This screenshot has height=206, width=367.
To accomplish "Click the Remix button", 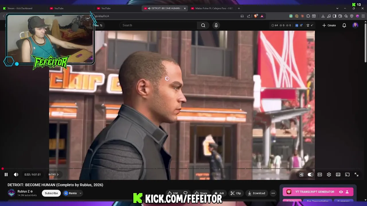I will 71,193.
